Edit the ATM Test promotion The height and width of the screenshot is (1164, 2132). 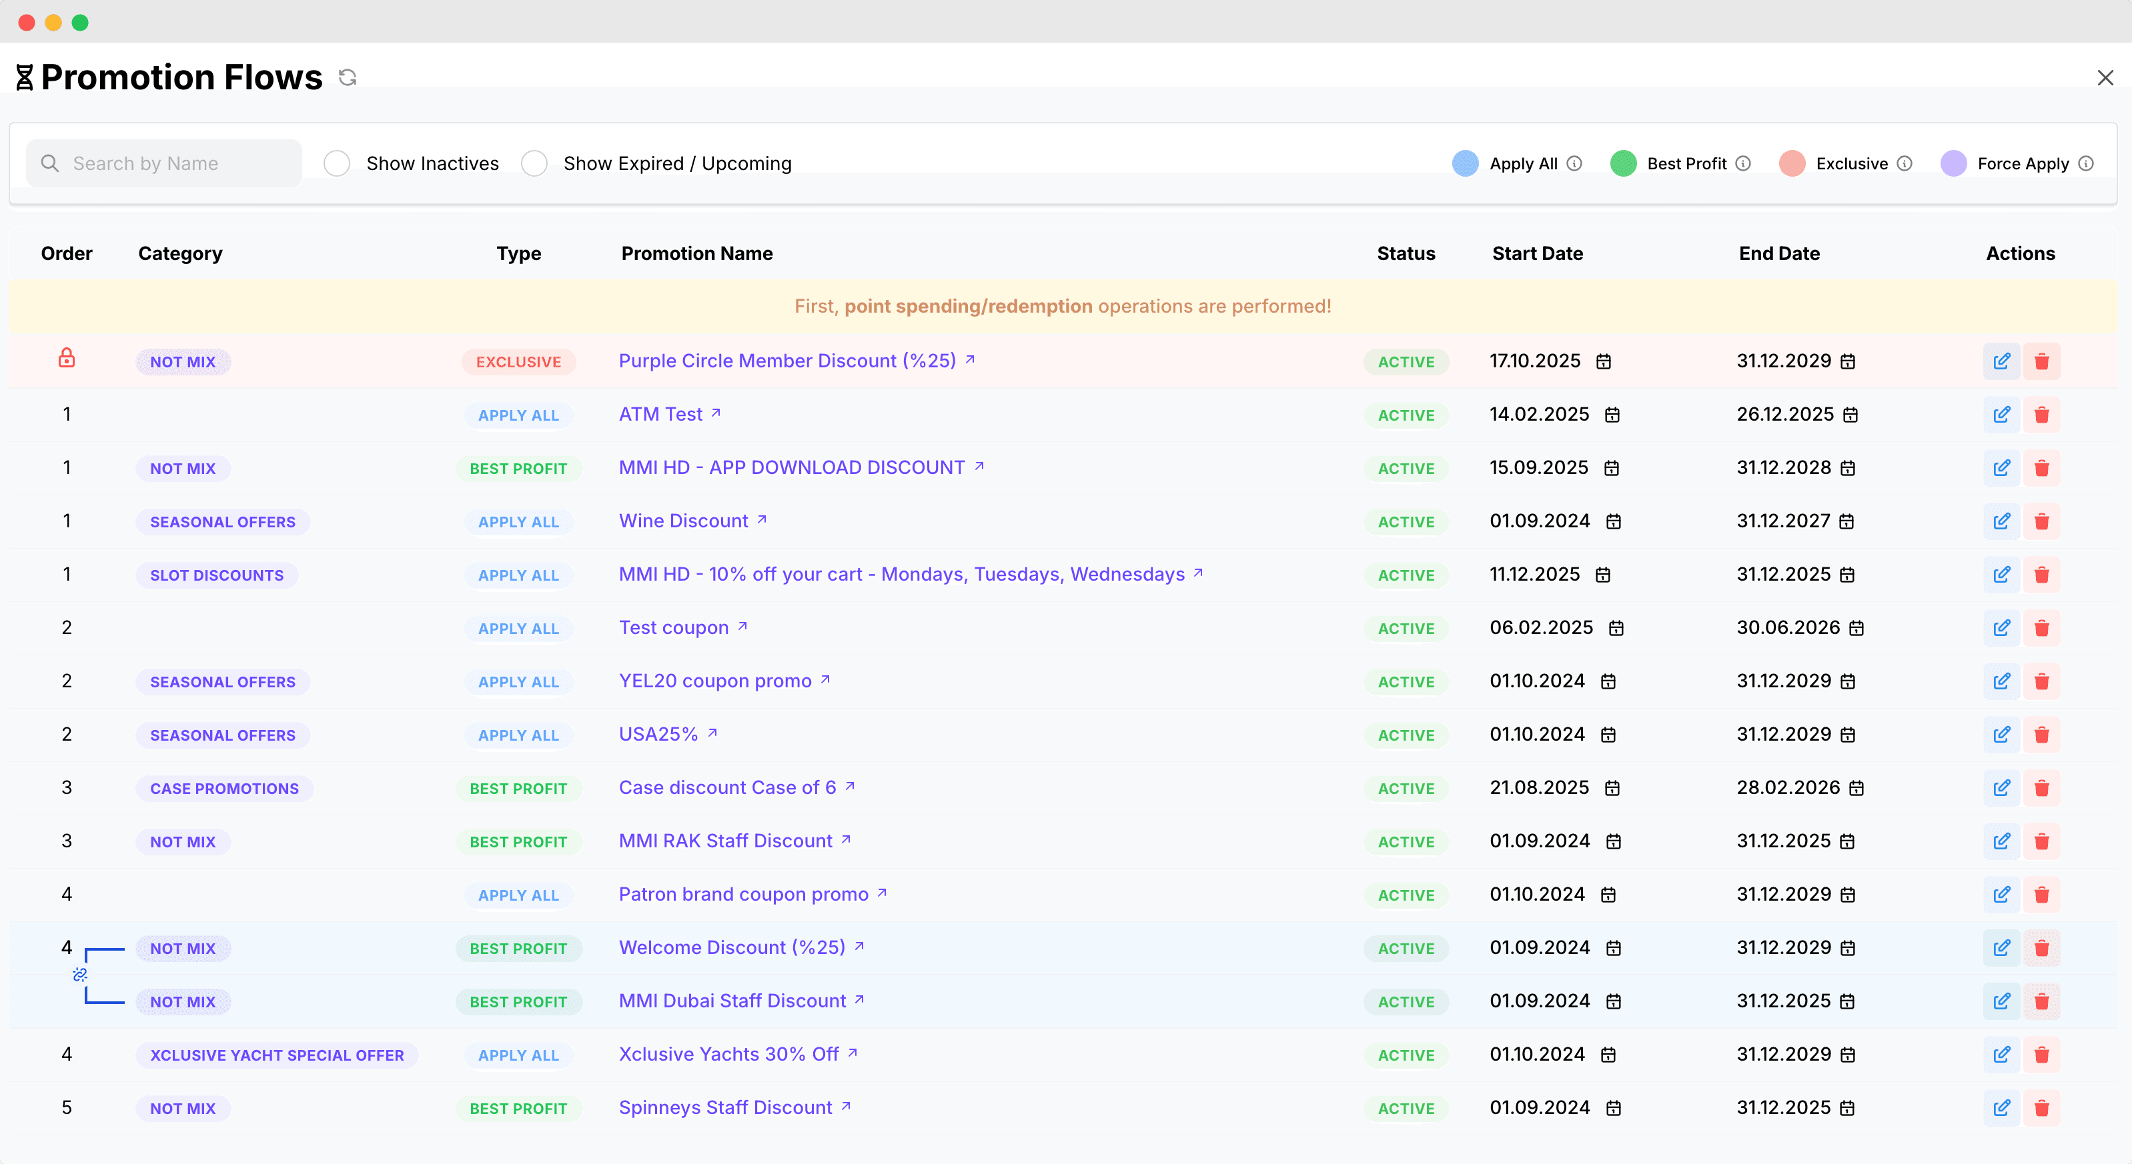(2001, 415)
